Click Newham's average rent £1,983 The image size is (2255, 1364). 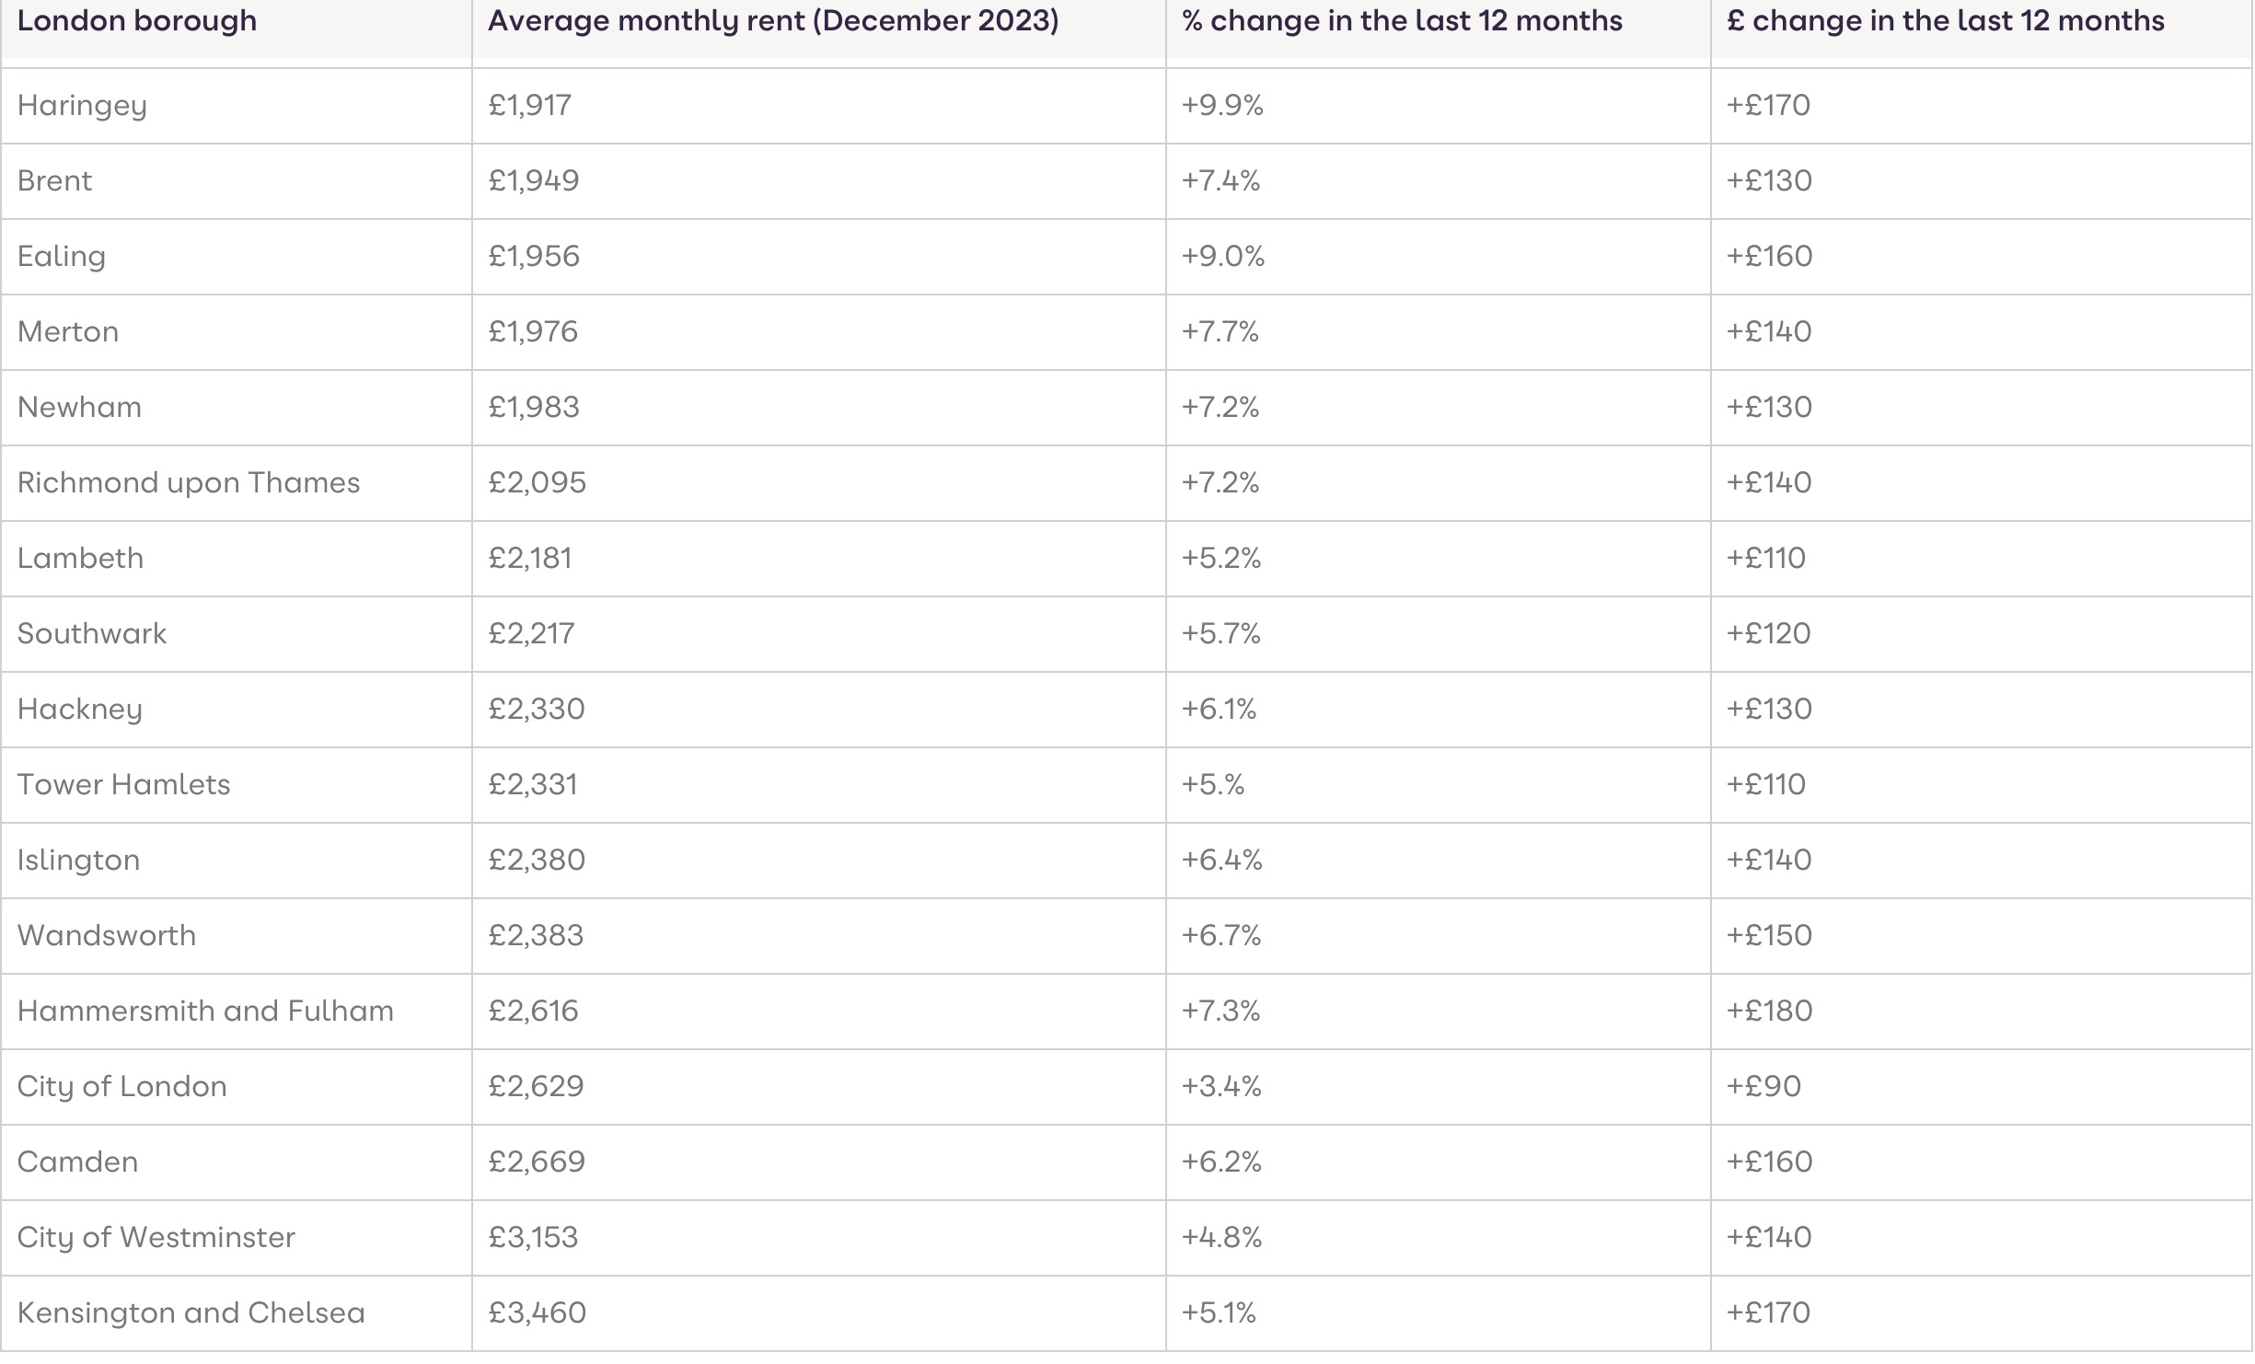click(534, 408)
